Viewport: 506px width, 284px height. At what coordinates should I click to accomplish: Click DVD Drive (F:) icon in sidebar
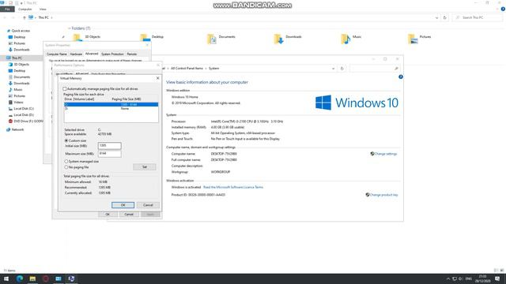click(10, 121)
